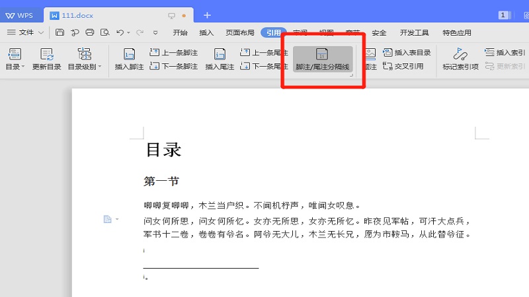The height and width of the screenshot is (297, 529).
Task: Click the save icon in quick toolbar
Action: pyautogui.click(x=60, y=32)
